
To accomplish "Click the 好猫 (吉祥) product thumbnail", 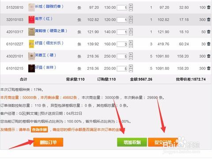I will tap(31, 68).
